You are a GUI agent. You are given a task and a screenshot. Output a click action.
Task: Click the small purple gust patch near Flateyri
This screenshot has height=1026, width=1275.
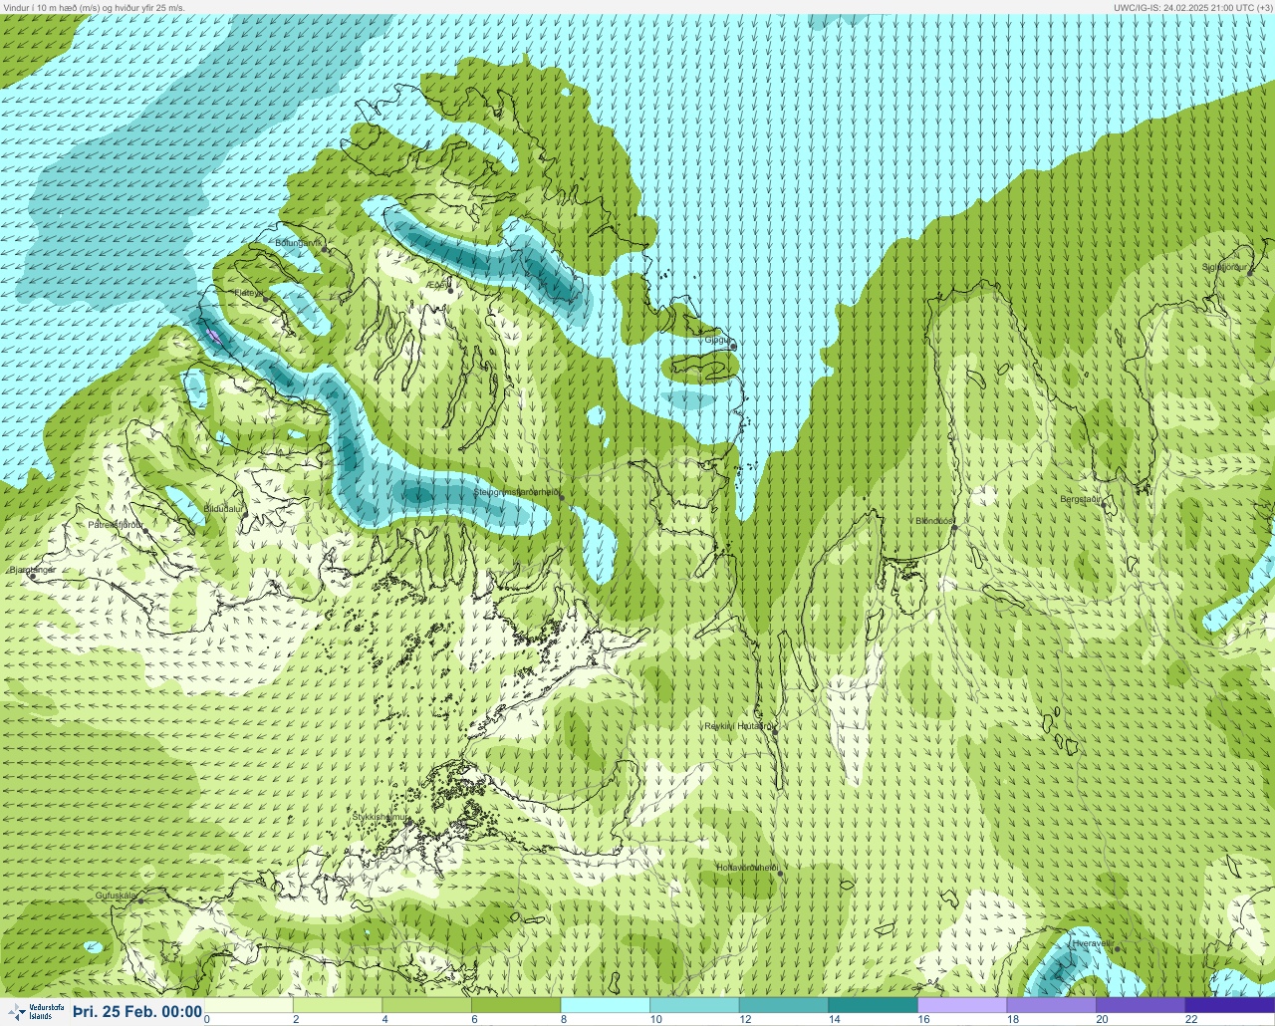(216, 335)
